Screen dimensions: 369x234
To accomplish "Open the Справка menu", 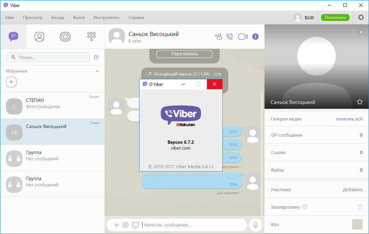I will [x=136, y=17].
